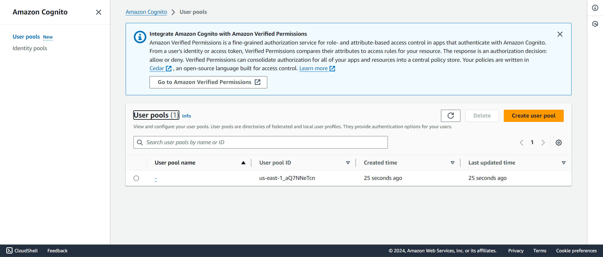This screenshot has height=257, width=603.
Task: Click the info circle icon in the banner
Action: [x=140, y=37]
